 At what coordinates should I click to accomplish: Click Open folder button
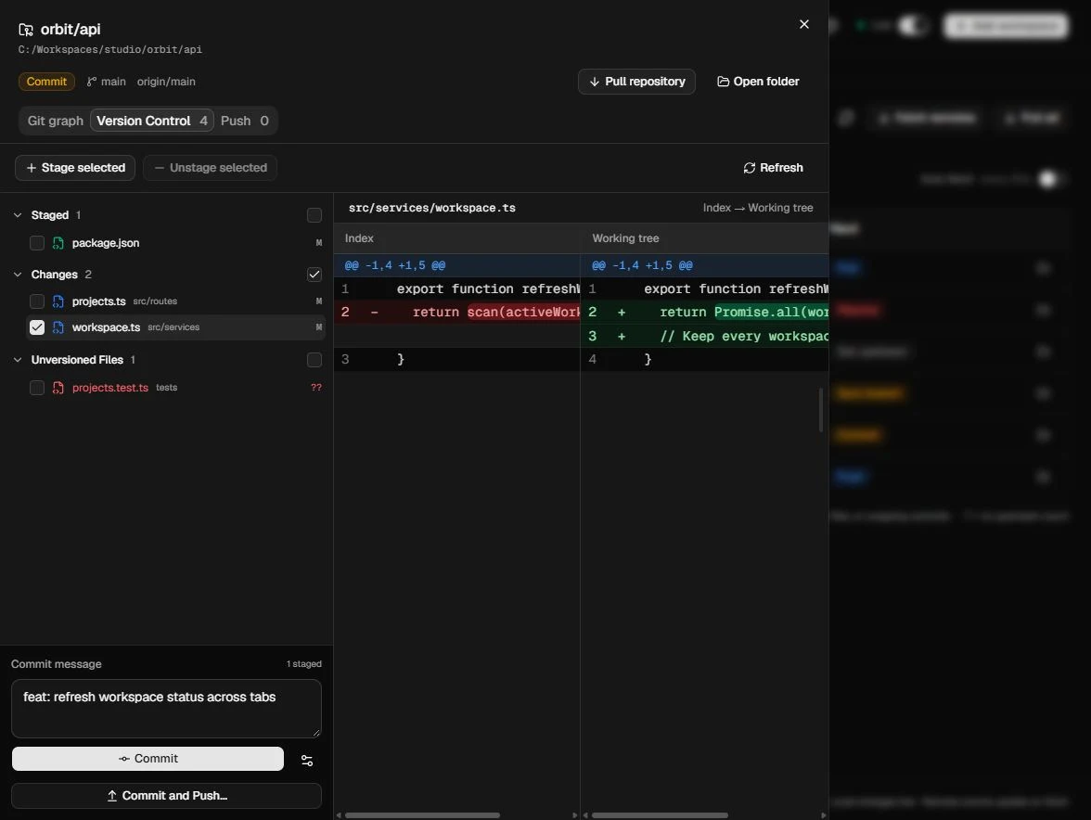tap(758, 82)
